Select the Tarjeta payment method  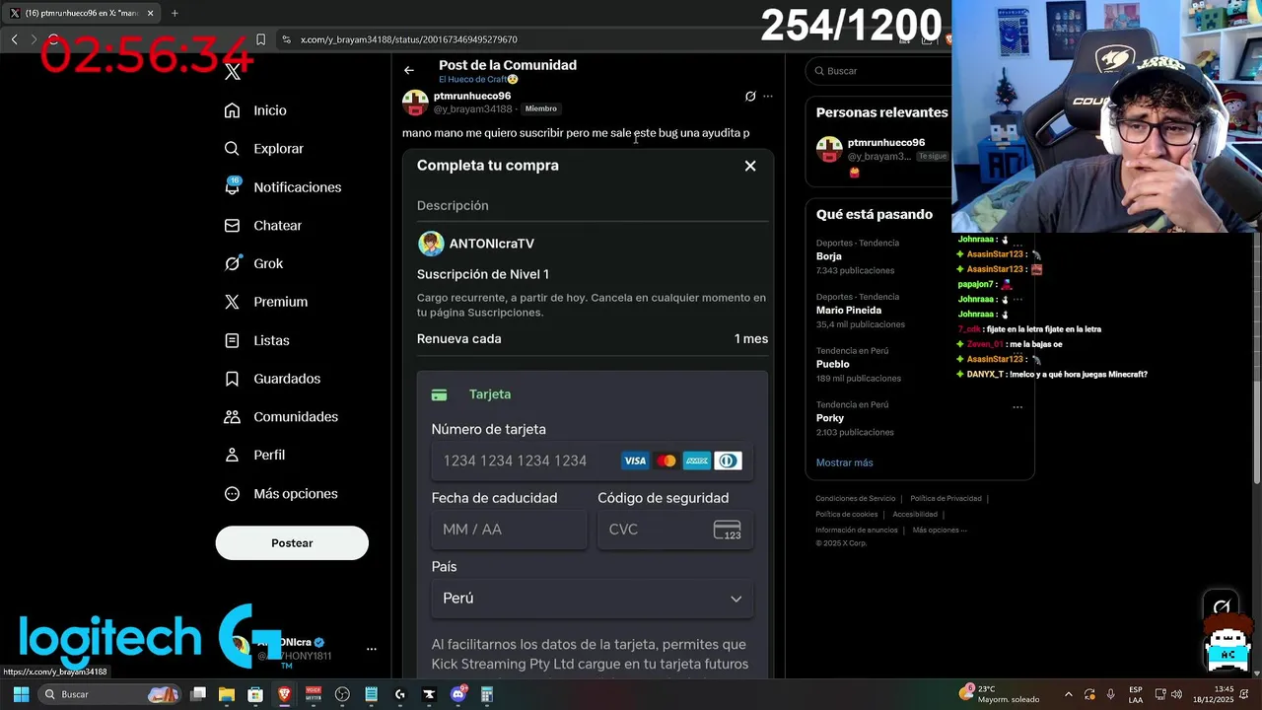point(490,394)
